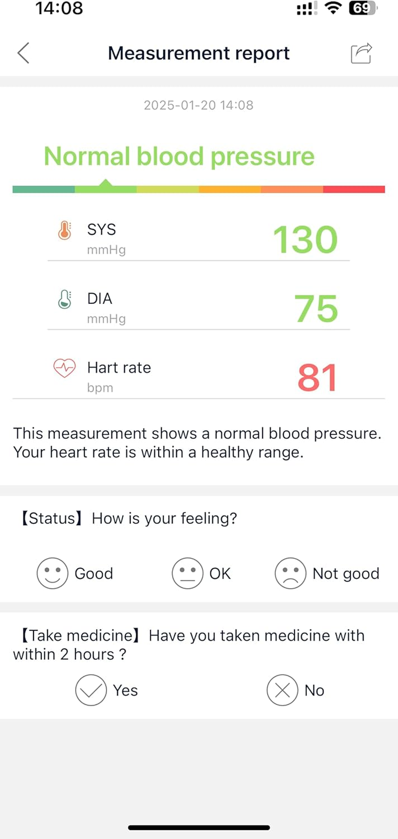Image resolution: width=398 pixels, height=839 pixels.
Task: Select Yes for taking medicine
Action: tap(91, 691)
